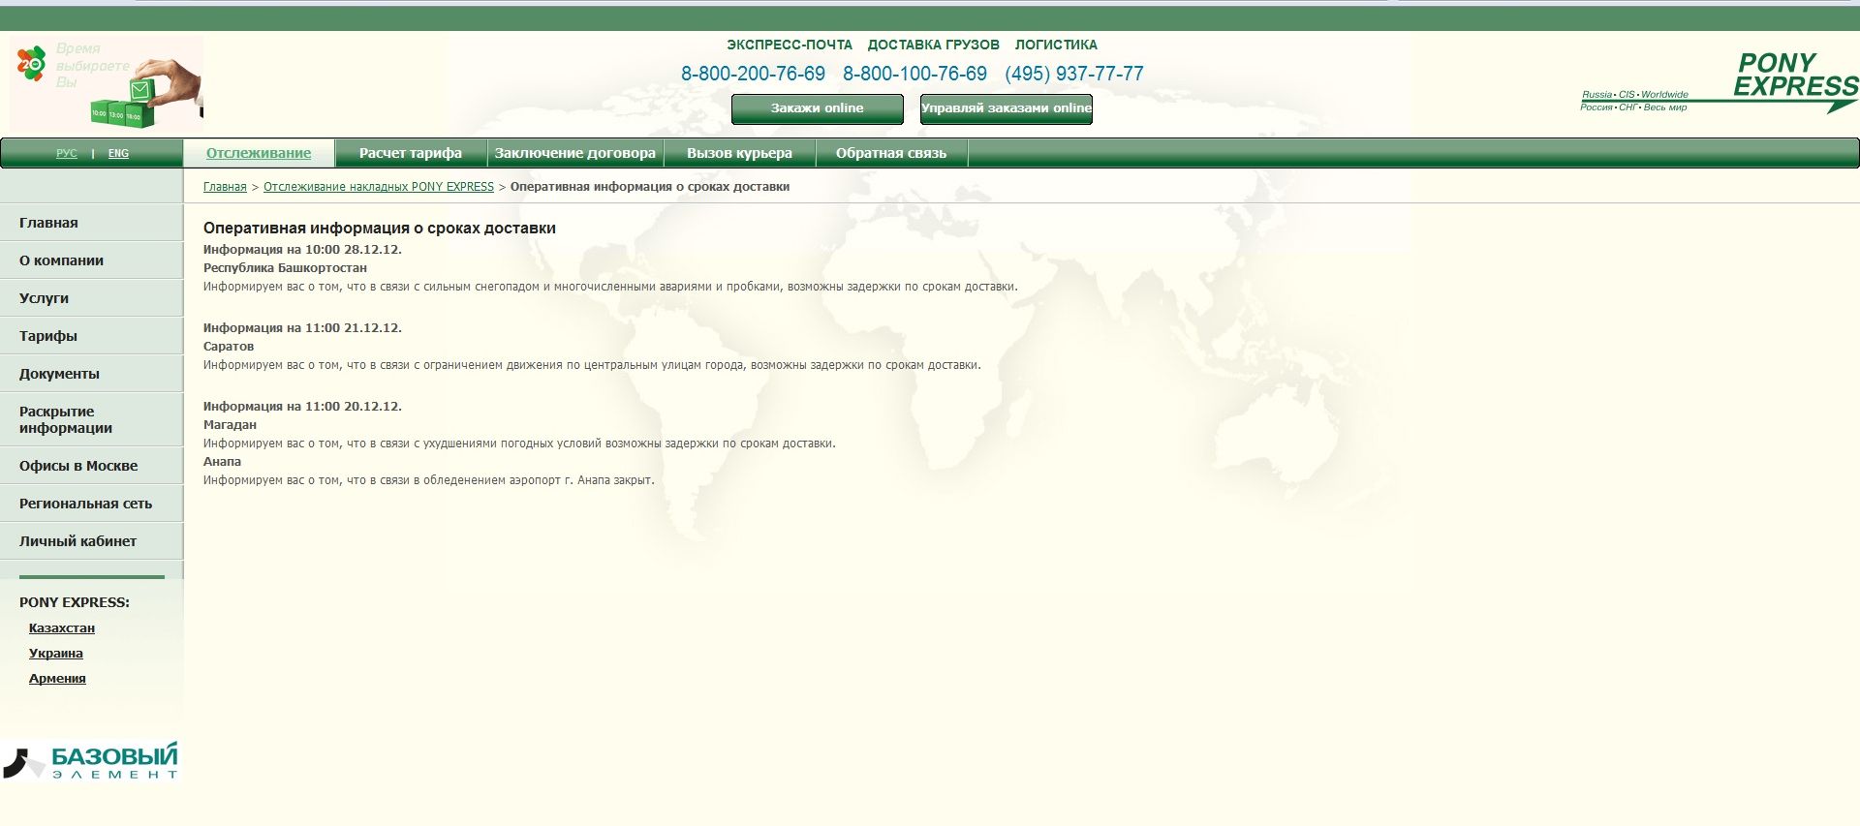Click the line Информация на 10:00 28.12.12.

pyautogui.click(x=302, y=250)
